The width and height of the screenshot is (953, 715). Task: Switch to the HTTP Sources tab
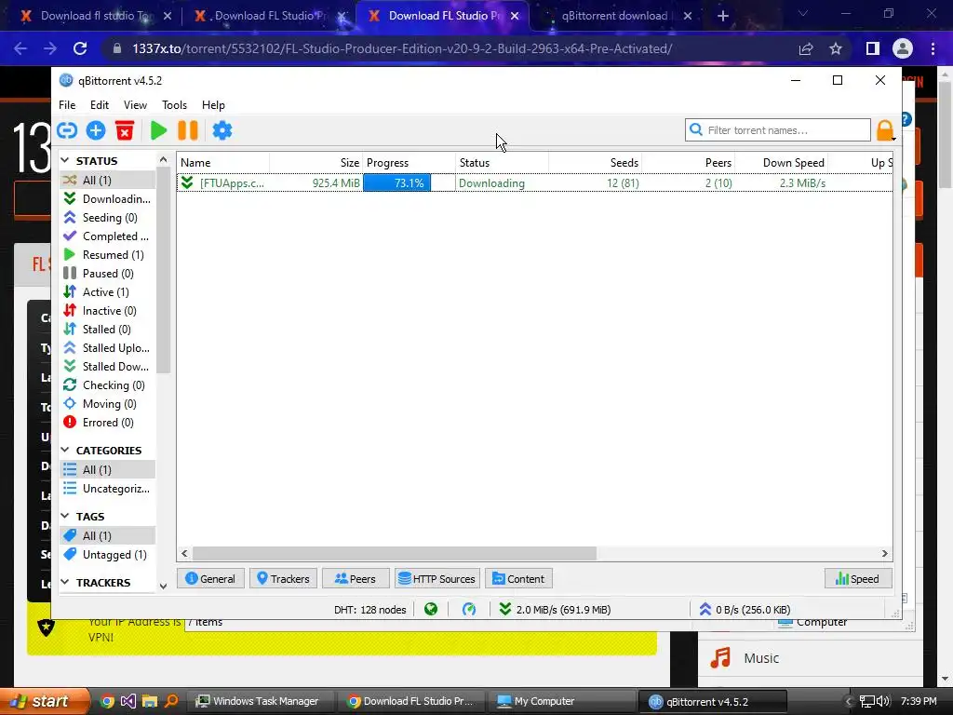coord(437,579)
